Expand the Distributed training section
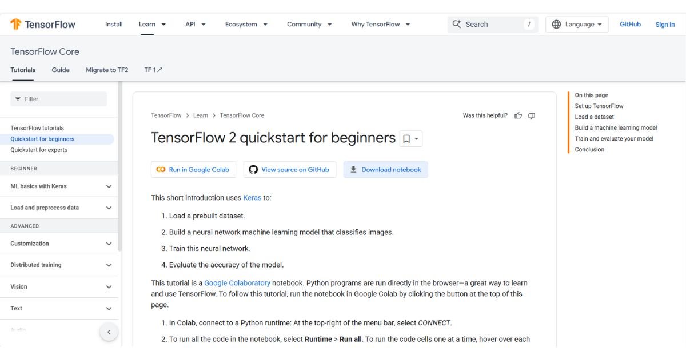 (109, 265)
